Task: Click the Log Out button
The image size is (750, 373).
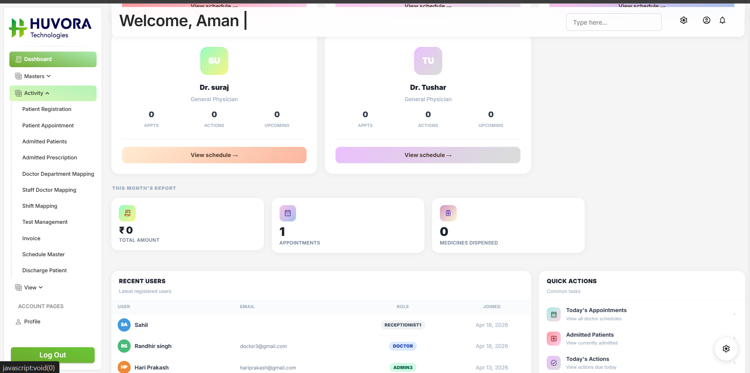Action: (x=53, y=355)
